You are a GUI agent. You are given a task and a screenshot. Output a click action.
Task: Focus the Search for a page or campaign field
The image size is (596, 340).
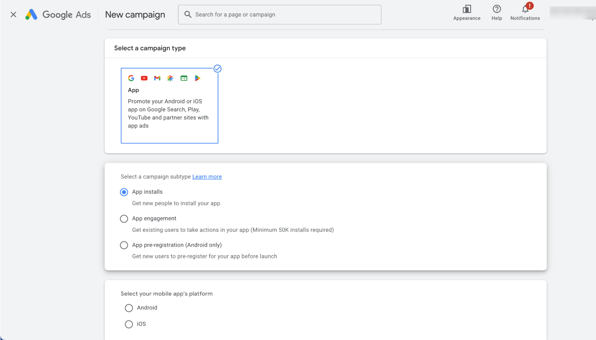[x=280, y=14]
